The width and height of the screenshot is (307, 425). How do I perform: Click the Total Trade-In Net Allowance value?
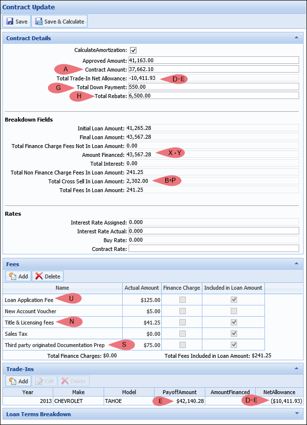pos(142,78)
